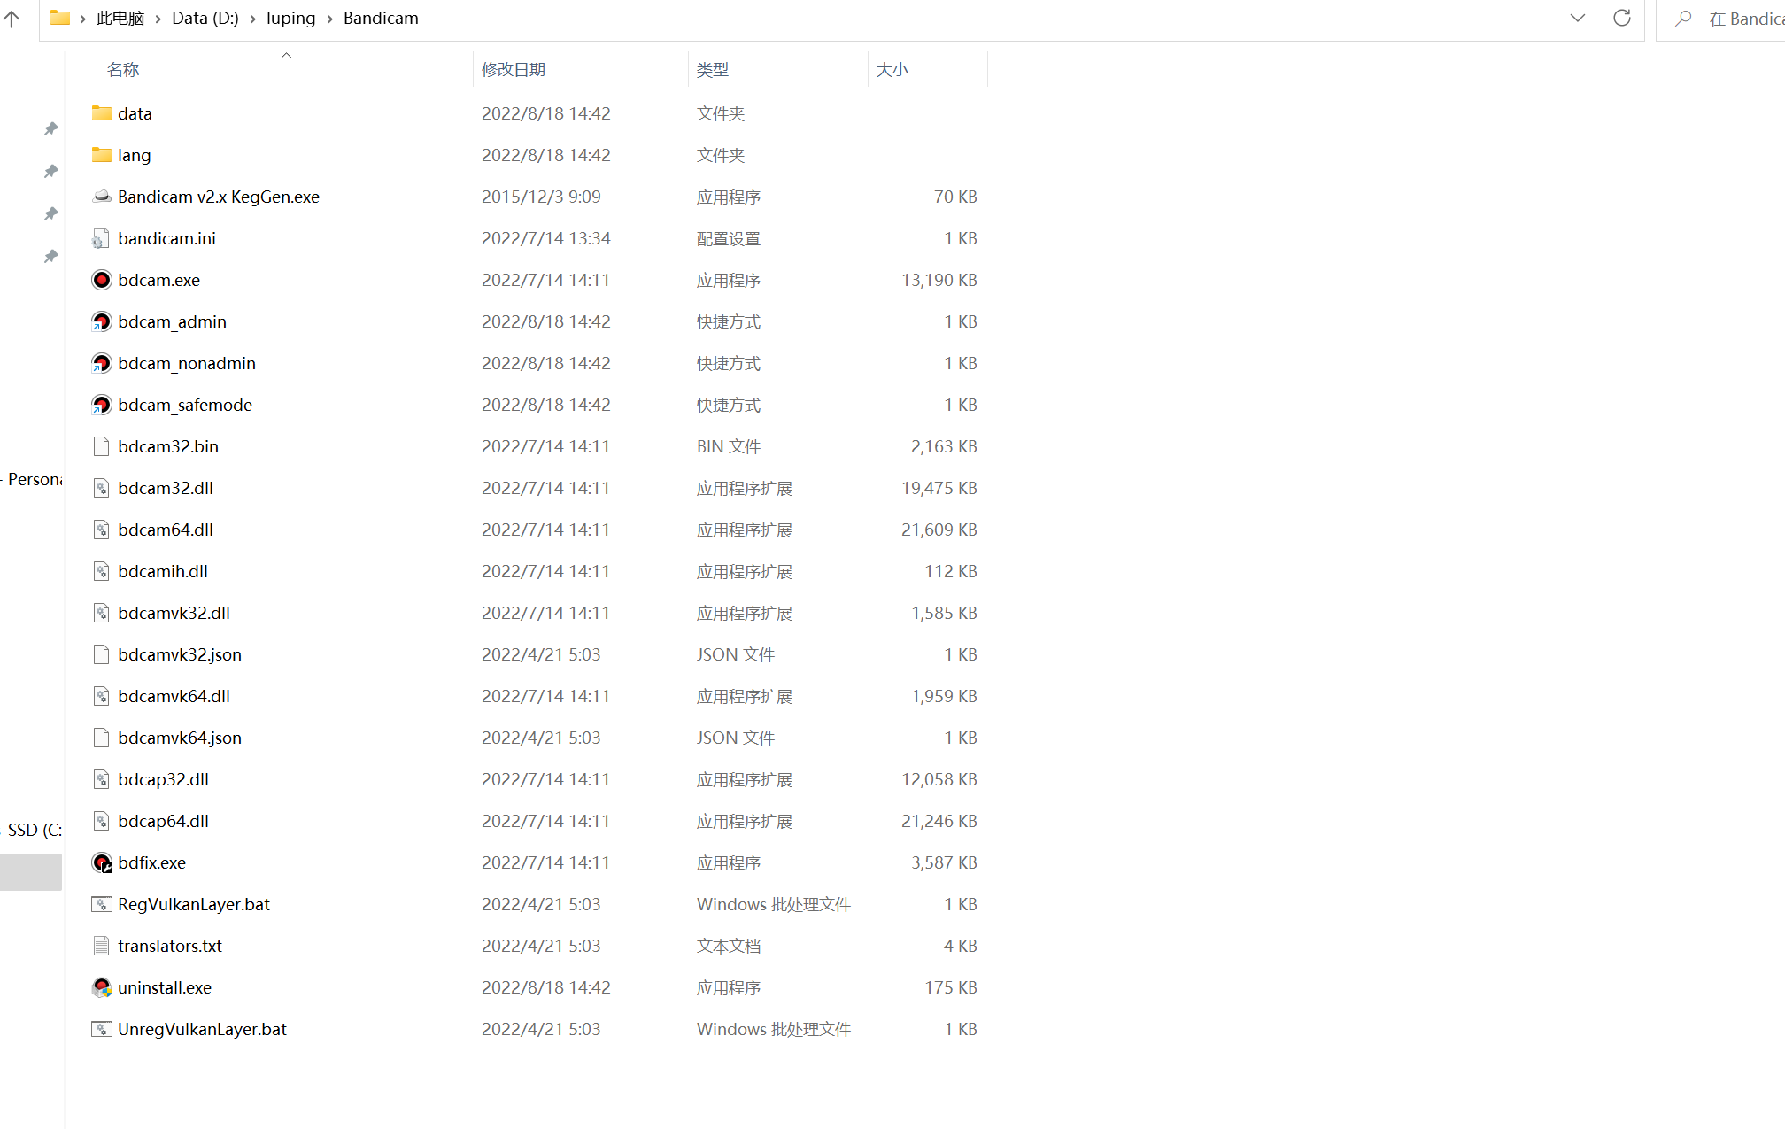Click the bdcap64.dll file icon

(102, 821)
